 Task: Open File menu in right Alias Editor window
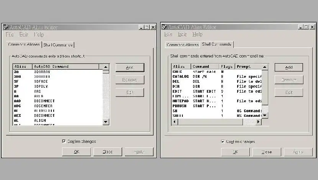coord(168,34)
